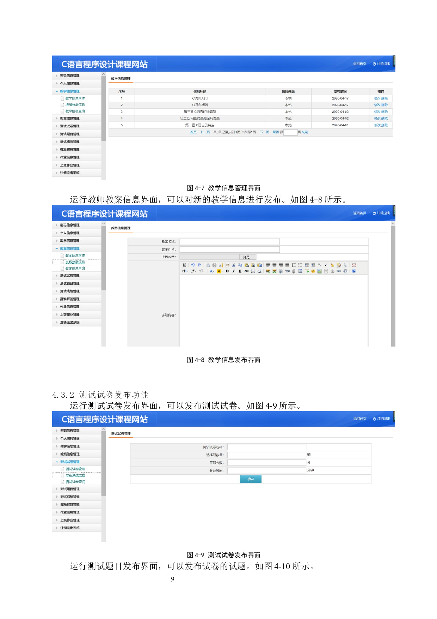Click the Italic icon in editor toolbar
This screenshot has width=437, height=619.
point(233,271)
